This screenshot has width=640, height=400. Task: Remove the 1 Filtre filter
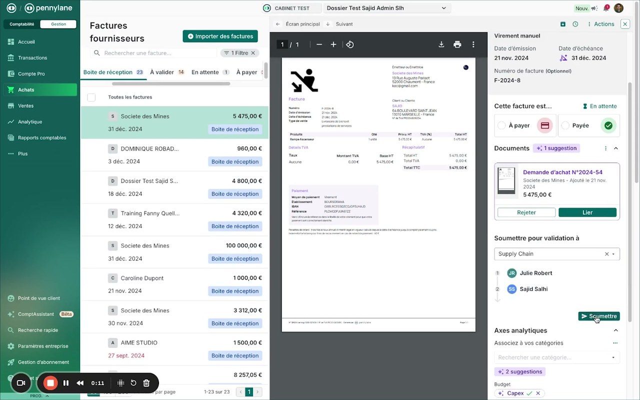click(253, 53)
